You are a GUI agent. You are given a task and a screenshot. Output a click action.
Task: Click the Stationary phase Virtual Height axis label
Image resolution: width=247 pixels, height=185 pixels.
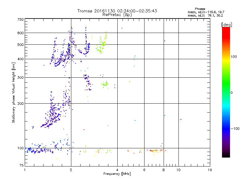click(14, 92)
